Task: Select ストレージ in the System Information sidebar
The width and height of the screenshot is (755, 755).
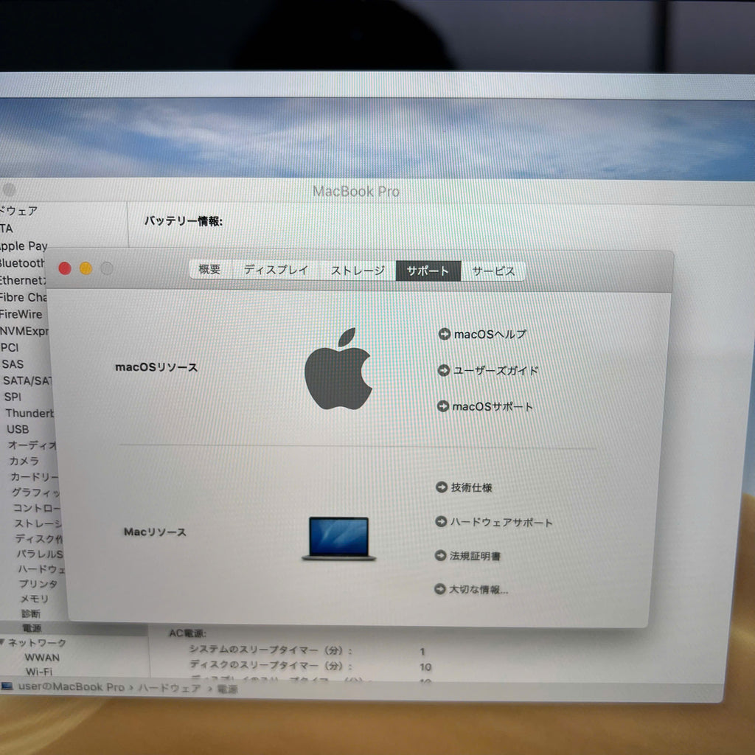Action: [38, 523]
